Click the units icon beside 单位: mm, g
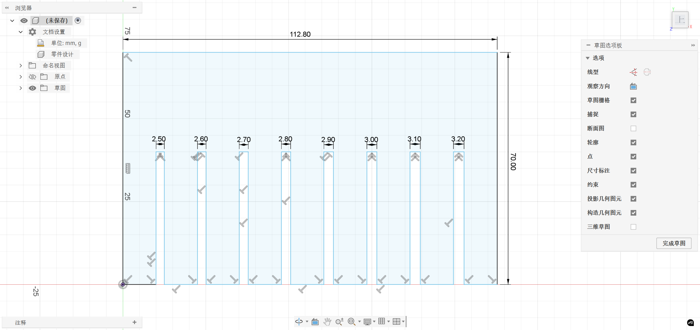 [41, 43]
